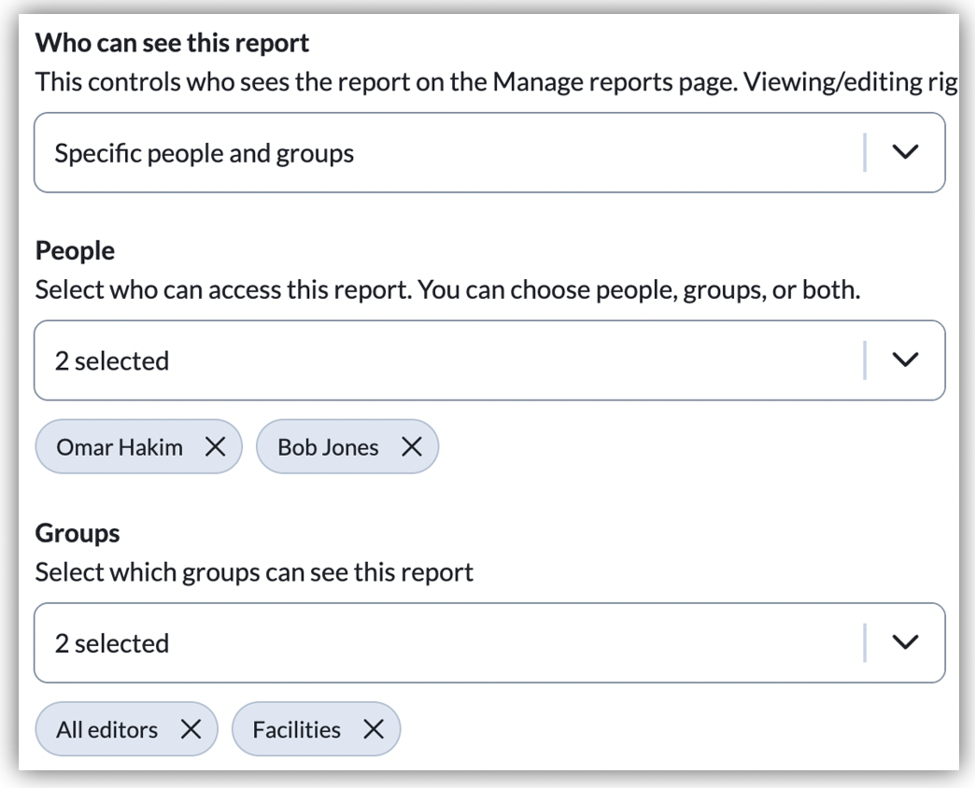This screenshot has width=975, height=788.
Task: Remove Omar Hakim using the X icon
Action: 215,447
